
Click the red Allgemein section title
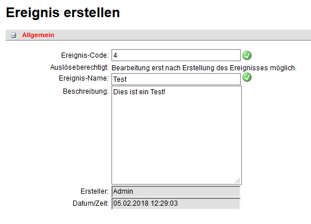click(38, 35)
